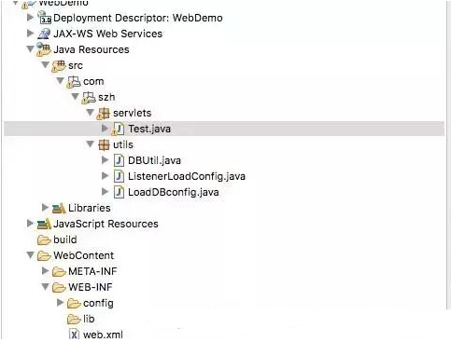Collapse the WEB-INF folder arrow

(x=46, y=286)
